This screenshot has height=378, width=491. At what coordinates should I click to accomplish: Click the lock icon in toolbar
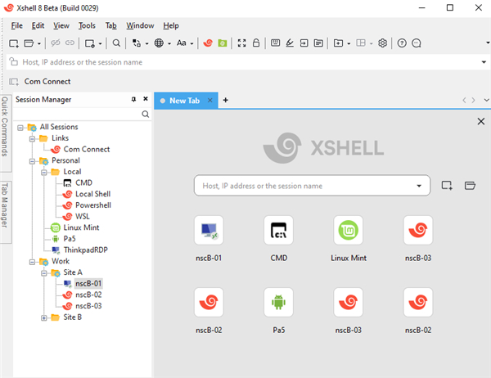pyautogui.click(x=256, y=43)
